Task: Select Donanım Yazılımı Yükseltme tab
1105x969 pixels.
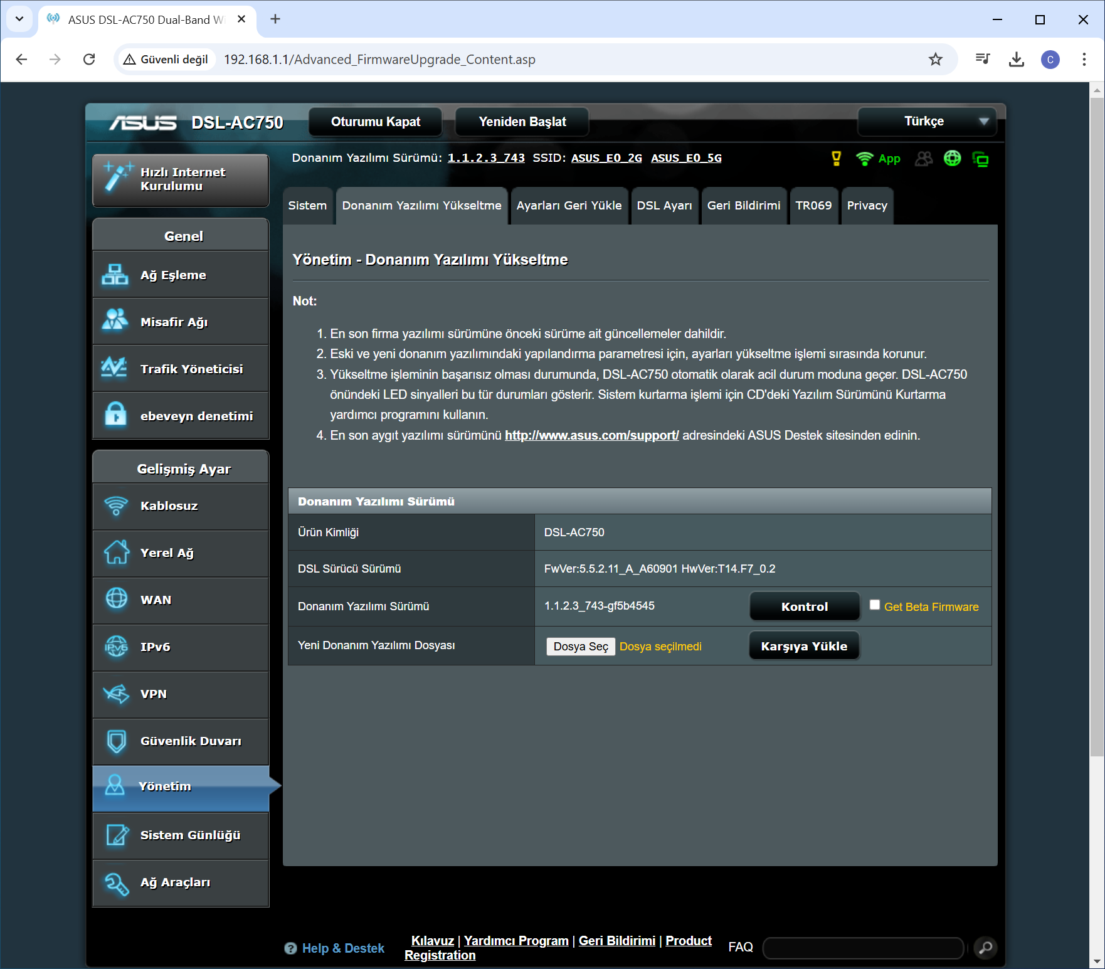Action: click(x=421, y=206)
